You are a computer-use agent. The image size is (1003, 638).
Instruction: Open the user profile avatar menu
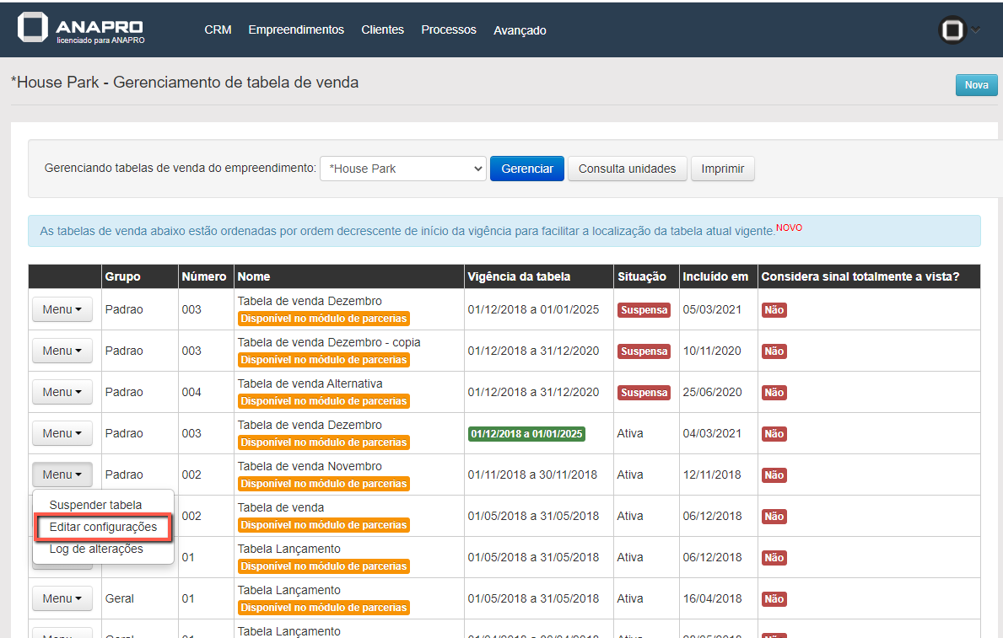[x=952, y=30]
